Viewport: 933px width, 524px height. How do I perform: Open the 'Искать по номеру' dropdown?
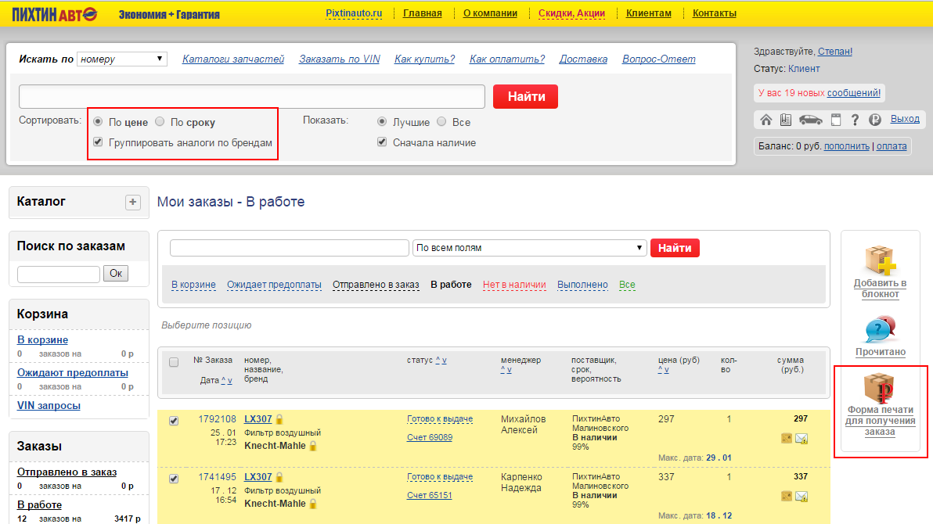coord(122,59)
